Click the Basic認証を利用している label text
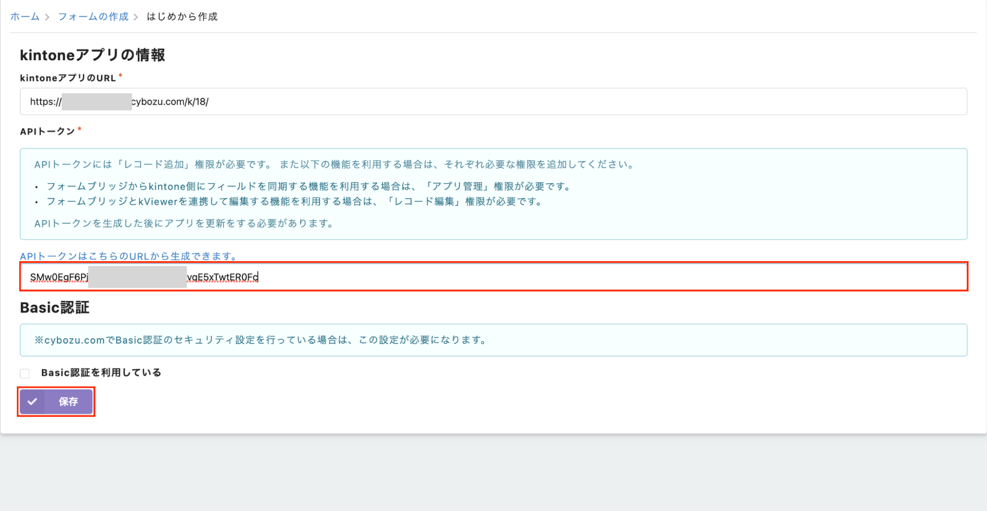Viewport: 987px width, 511px height. pyautogui.click(x=101, y=373)
